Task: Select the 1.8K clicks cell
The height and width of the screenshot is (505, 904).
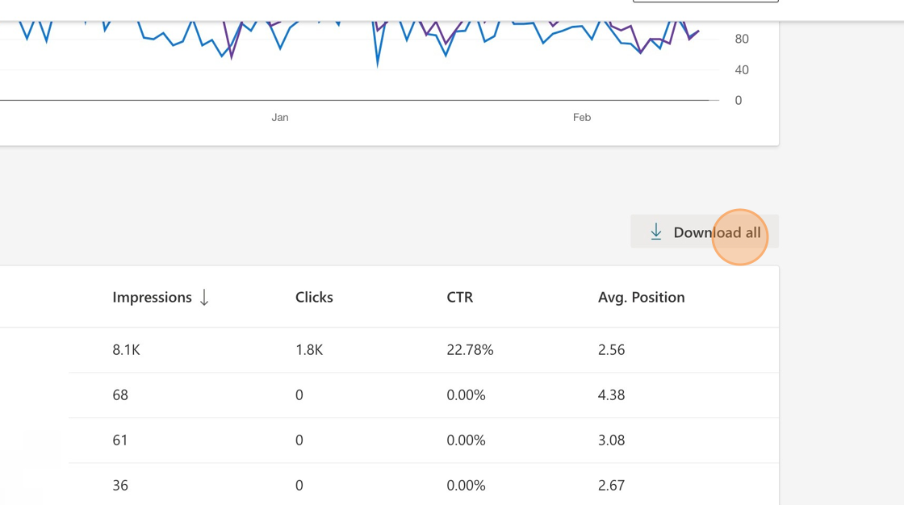Action: click(x=309, y=350)
